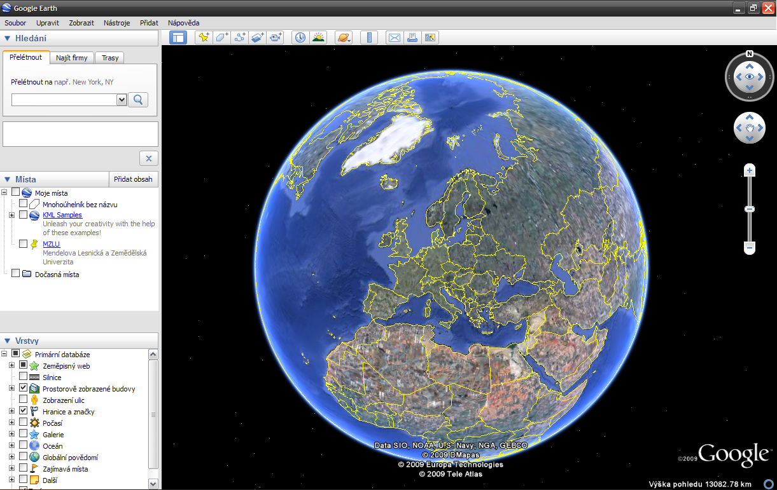Screen dimensions: 777x490
Task: Open the Soubor menu
Action: click(15, 23)
